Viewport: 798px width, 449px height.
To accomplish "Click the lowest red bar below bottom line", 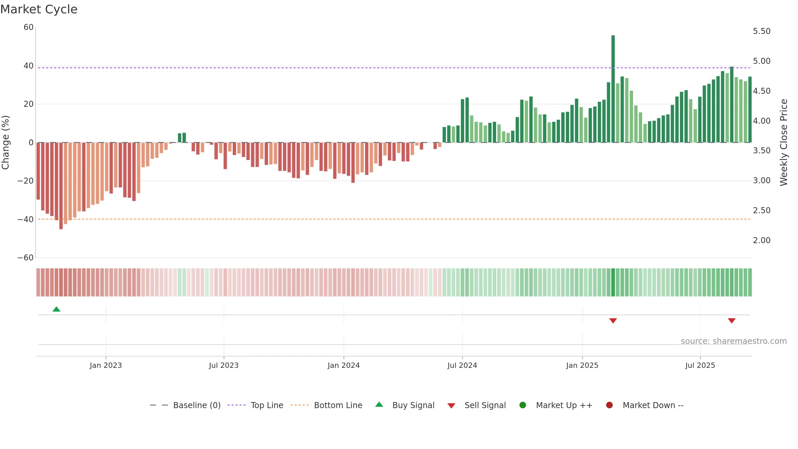I will [61, 186].
